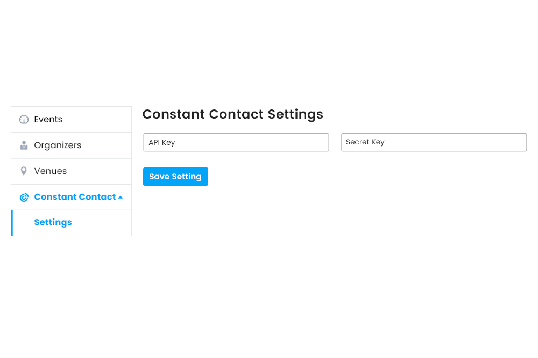Click the highlighted Settings entry

(53, 222)
